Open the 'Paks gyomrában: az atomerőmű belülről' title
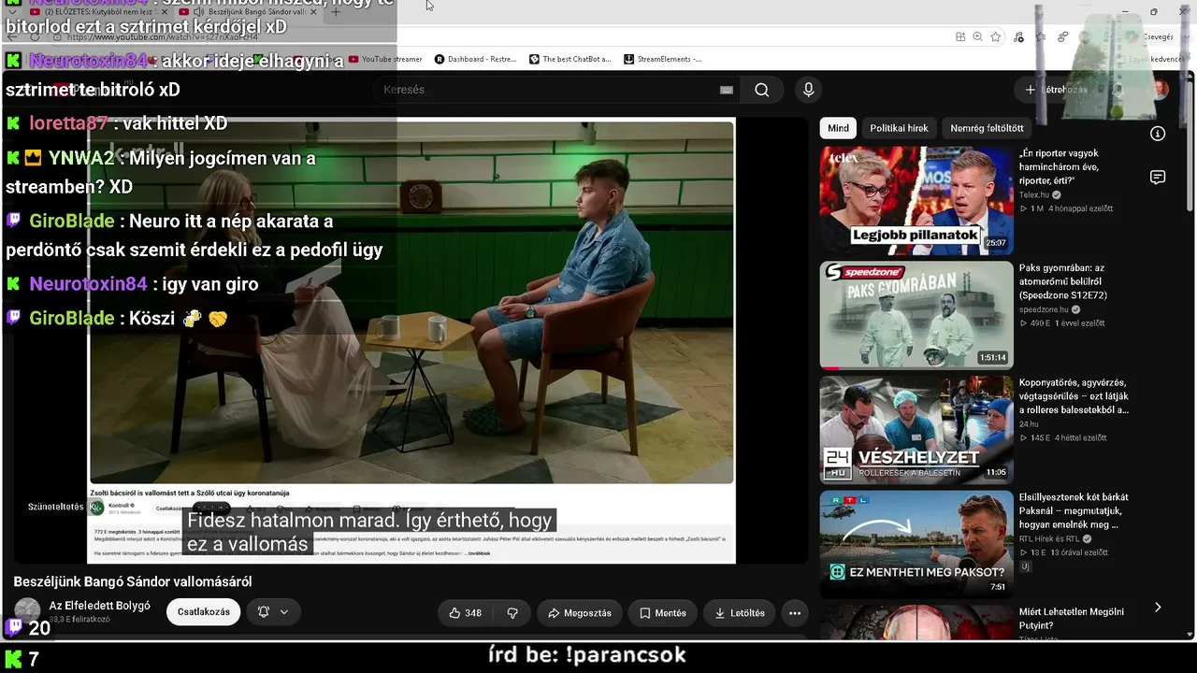 click(1065, 281)
